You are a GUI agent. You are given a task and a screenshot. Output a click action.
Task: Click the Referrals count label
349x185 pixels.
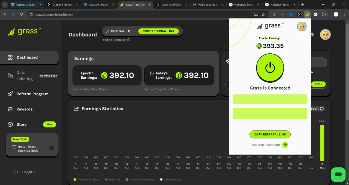pos(118,31)
